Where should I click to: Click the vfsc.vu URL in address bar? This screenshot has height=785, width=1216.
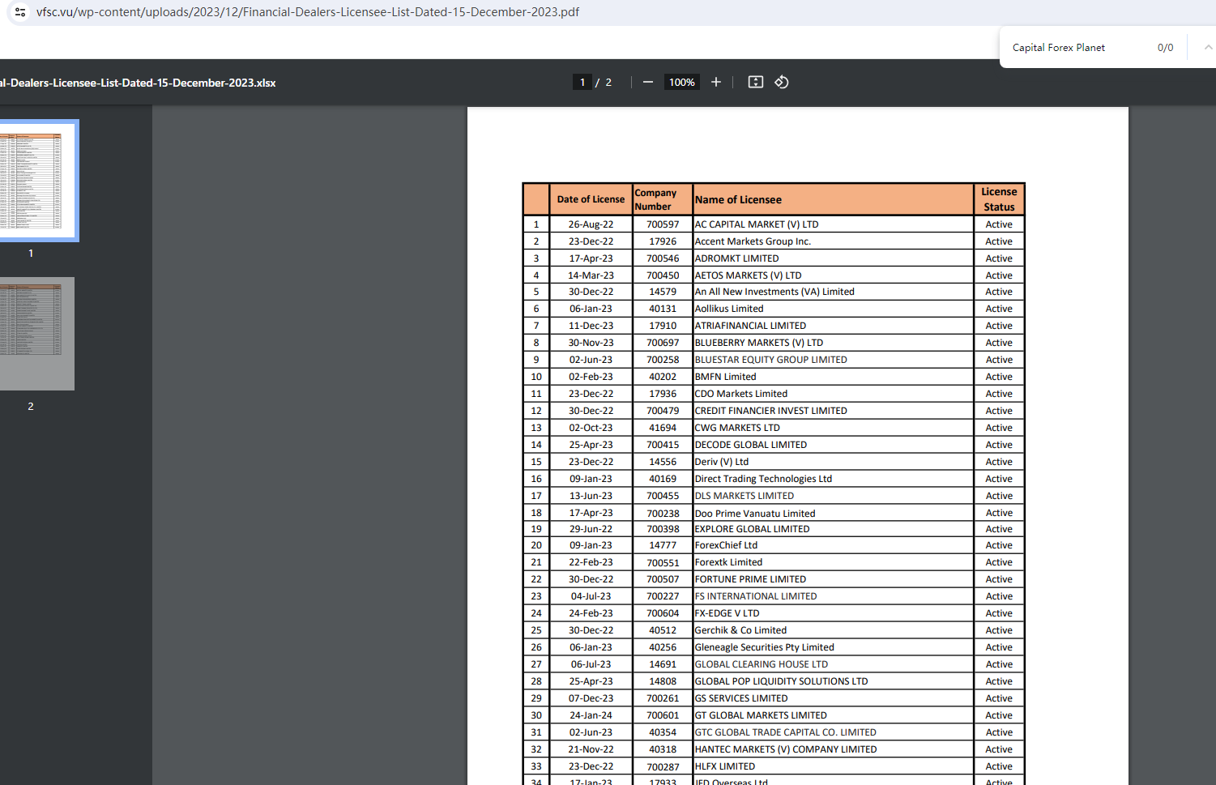tap(308, 12)
